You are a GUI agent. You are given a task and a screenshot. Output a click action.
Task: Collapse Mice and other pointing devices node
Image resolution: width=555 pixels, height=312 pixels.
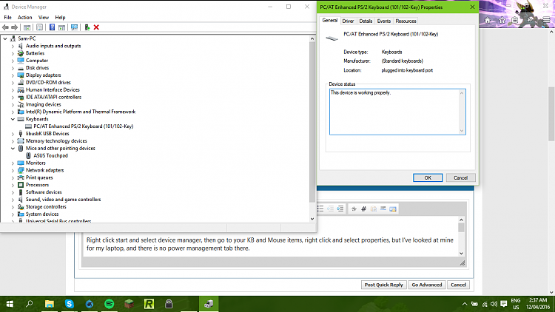13,149
